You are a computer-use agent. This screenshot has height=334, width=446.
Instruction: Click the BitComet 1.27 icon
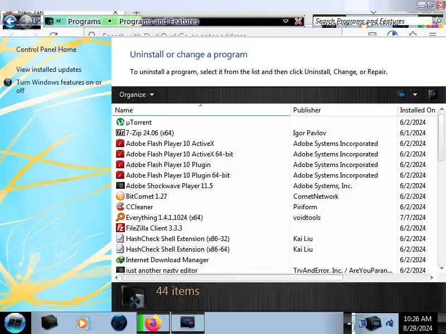click(x=120, y=197)
